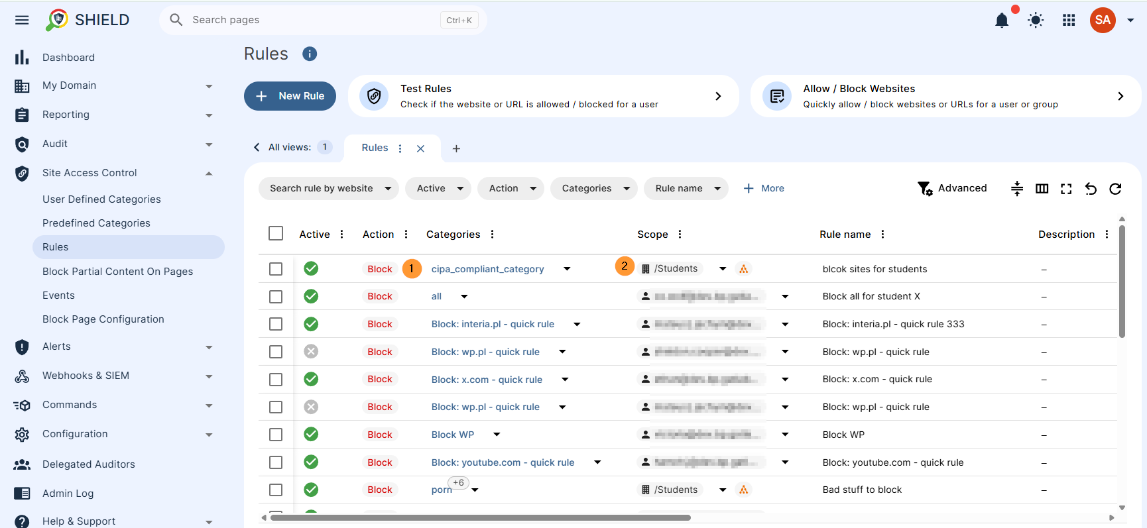Image resolution: width=1147 pixels, height=528 pixels.
Task: Select the 'Block WP' rule checkbox
Action: click(x=276, y=435)
